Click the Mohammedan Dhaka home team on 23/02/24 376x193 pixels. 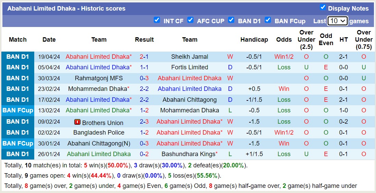click(x=97, y=89)
